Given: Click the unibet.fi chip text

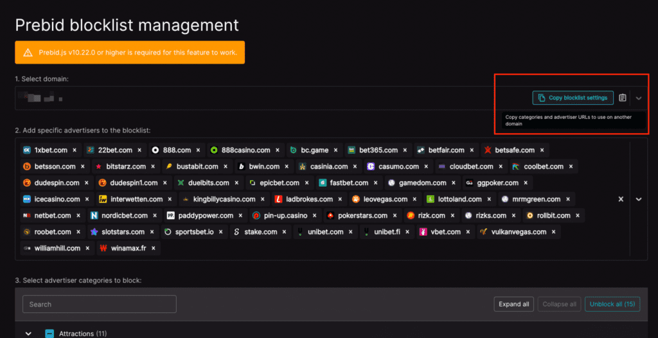Looking at the screenshot, I should pyautogui.click(x=387, y=232).
